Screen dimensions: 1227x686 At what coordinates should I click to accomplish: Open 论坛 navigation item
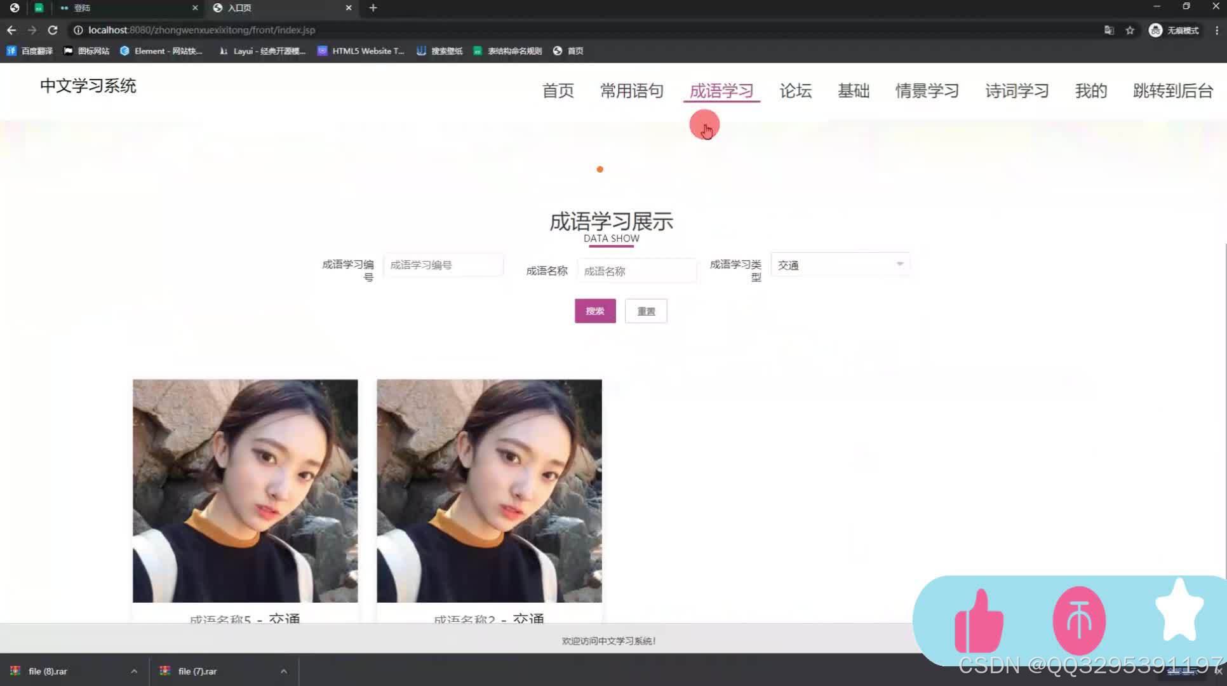pyautogui.click(x=796, y=91)
